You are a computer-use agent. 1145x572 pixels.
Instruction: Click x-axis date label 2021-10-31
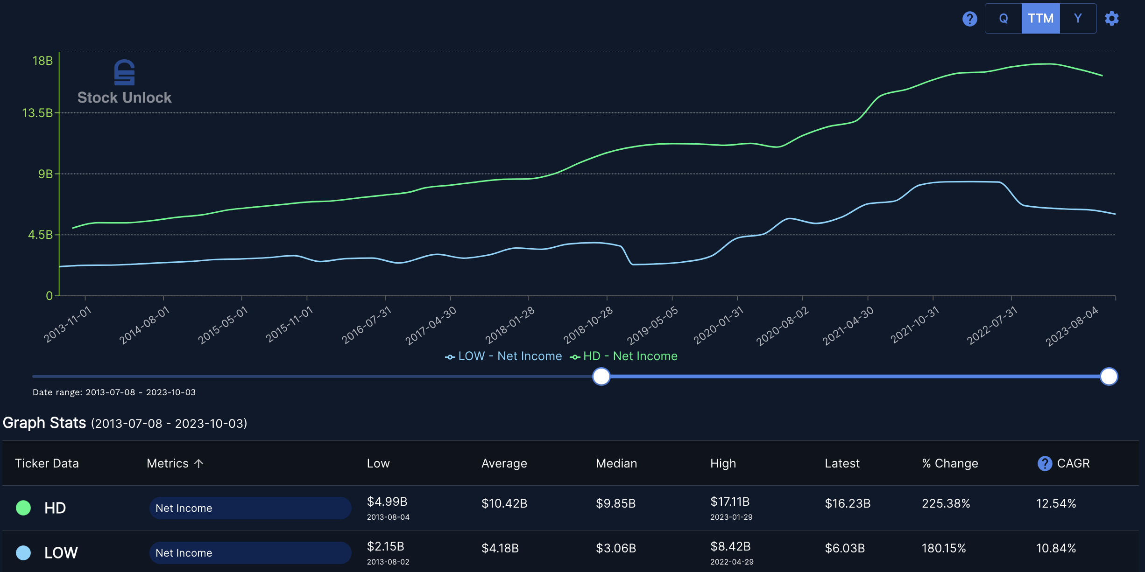coord(914,325)
